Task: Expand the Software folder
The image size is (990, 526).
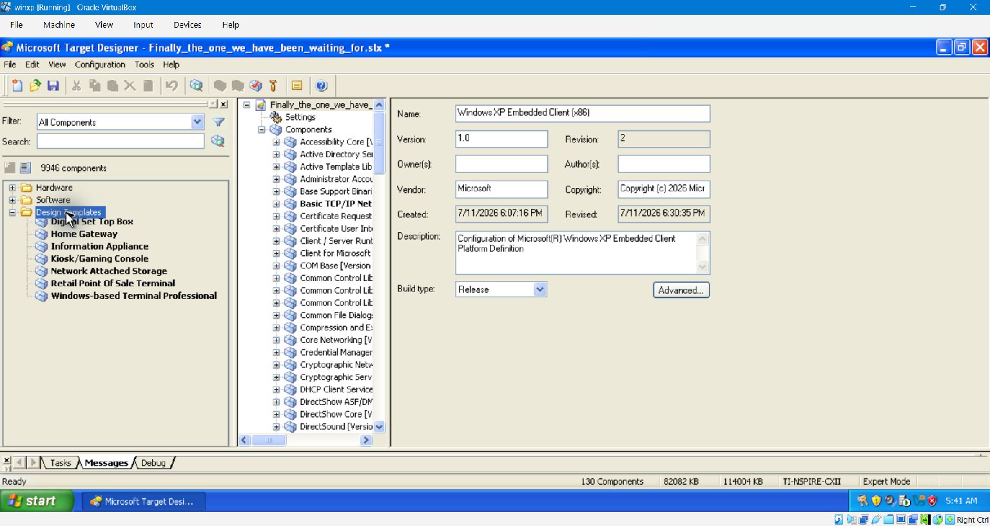Action: [12, 200]
